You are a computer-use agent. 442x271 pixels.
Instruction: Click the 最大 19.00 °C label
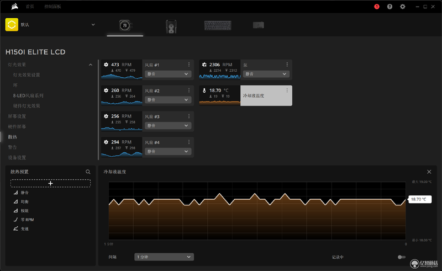422,182
